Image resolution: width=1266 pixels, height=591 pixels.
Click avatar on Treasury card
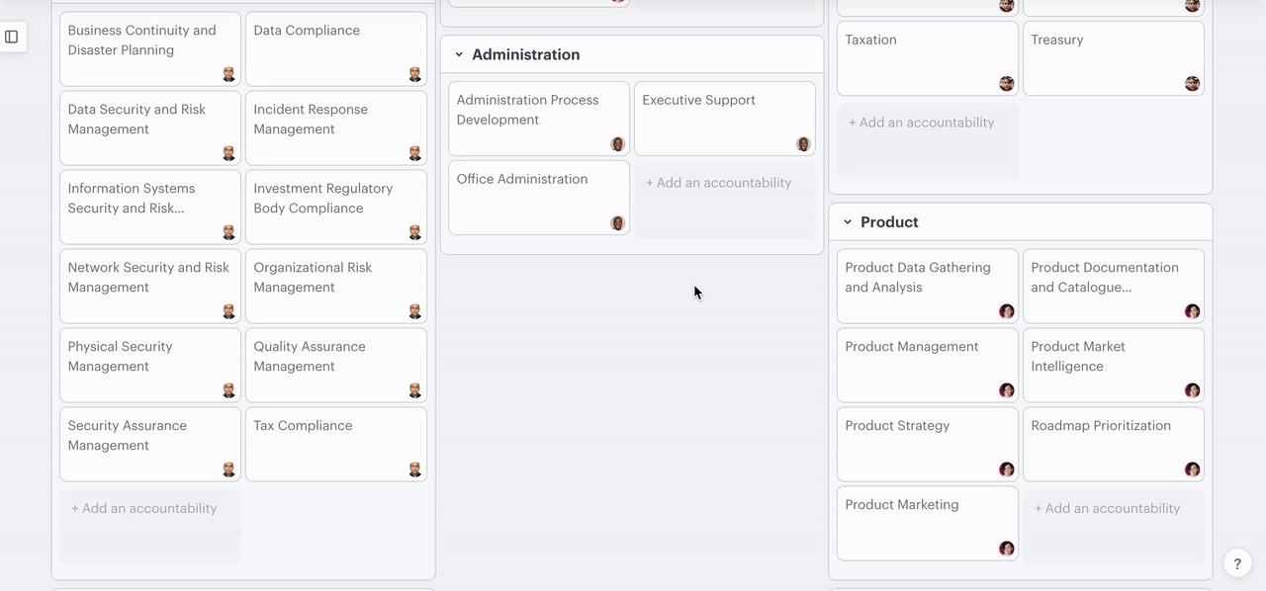pyautogui.click(x=1192, y=84)
